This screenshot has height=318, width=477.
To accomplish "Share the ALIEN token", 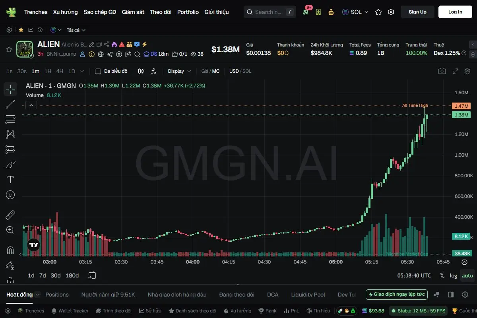I will pos(107,45).
